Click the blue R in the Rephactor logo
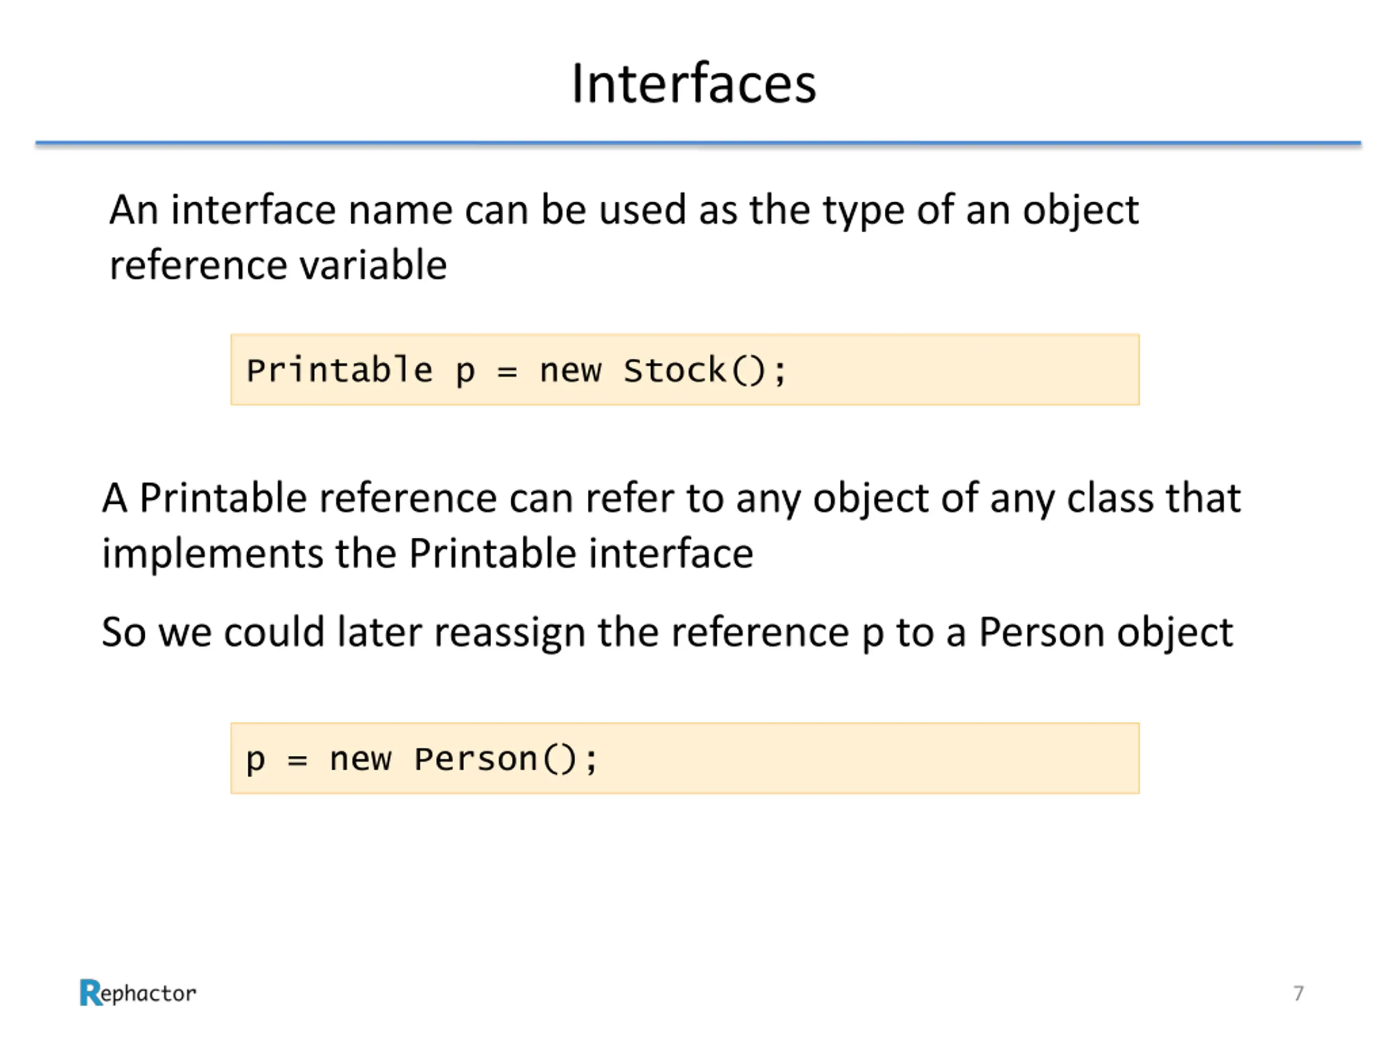Viewport: 1388px width, 1041px height. pyautogui.click(x=89, y=992)
